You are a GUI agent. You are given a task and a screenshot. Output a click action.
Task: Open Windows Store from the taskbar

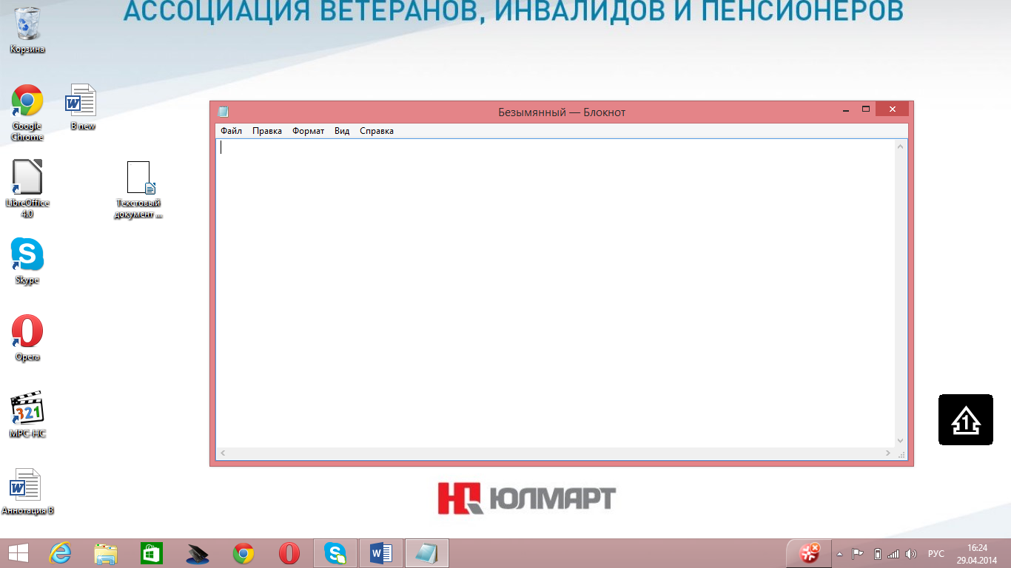click(152, 553)
